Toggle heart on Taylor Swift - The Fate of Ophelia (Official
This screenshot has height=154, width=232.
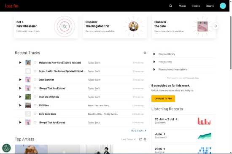35,71
